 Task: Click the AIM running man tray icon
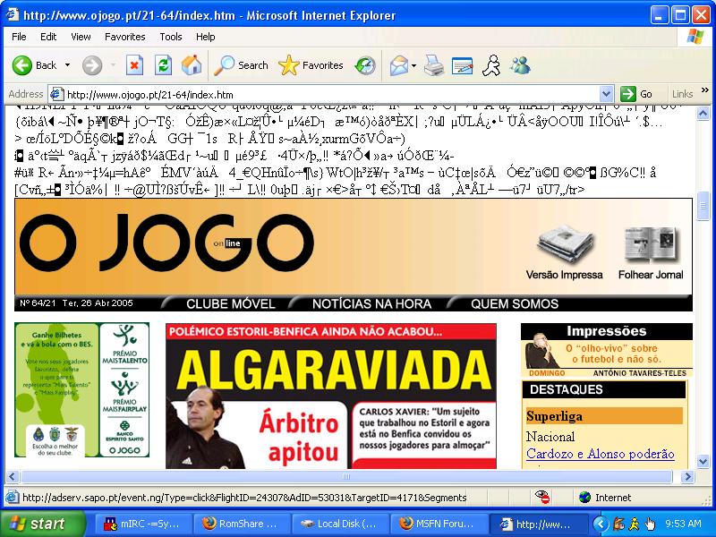click(634, 524)
